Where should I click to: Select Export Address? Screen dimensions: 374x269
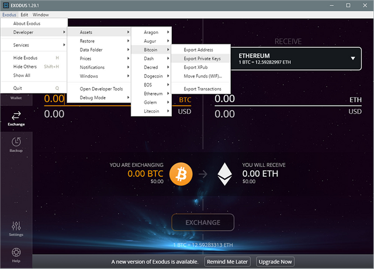coord(200,50)
